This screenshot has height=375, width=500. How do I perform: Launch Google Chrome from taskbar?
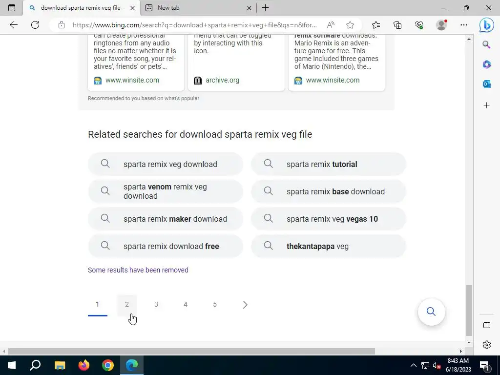(x=108, y=365)
